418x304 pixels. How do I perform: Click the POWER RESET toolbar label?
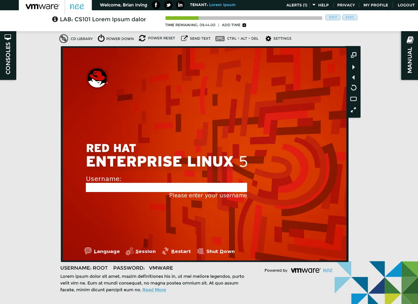coord(161,38)
